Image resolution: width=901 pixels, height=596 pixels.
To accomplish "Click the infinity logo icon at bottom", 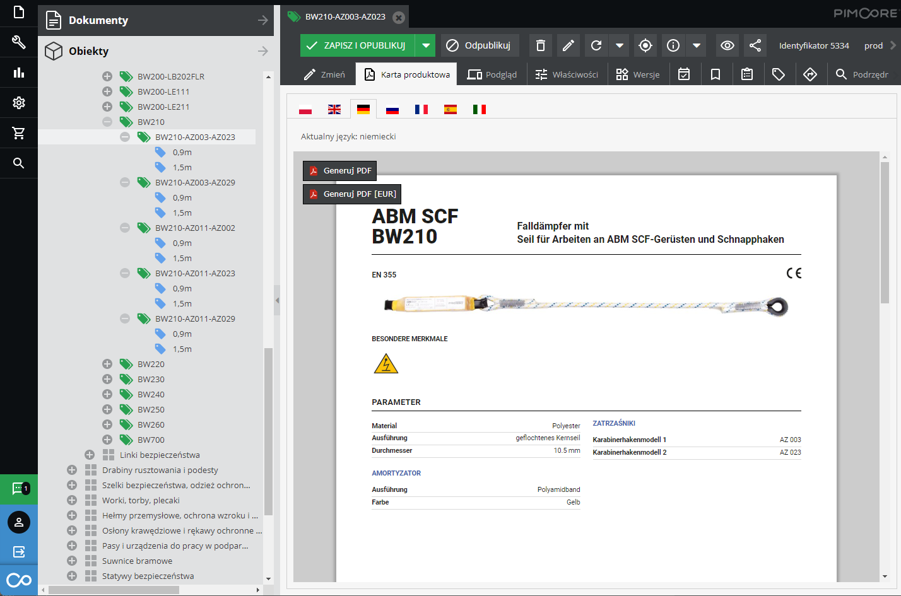I will 19,580.
